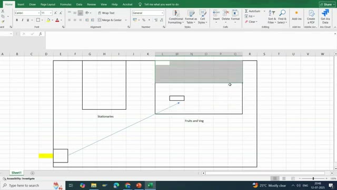
Task: Switch to the Insert tab
Action: pyautogui.click(x=21, y=4)
